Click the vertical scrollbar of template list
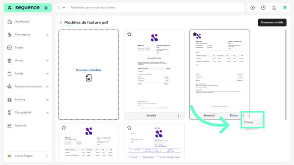 pos(285,75)
